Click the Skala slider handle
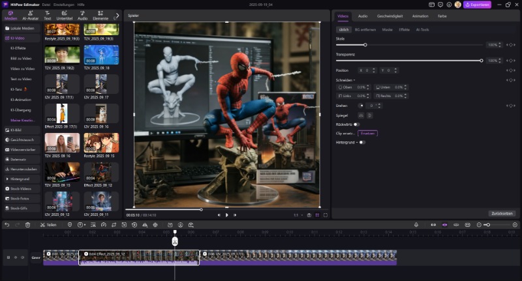 click(x=365, y=45)
